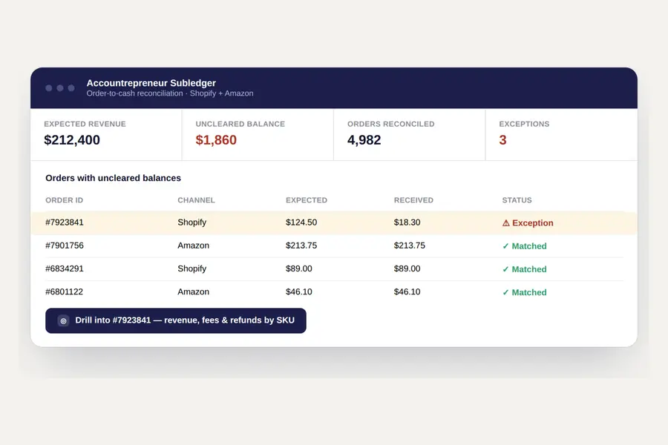Click Amazon channel for order #6801122
The image size is (668, 445).
pyautogui.click(x=194, y=291)
